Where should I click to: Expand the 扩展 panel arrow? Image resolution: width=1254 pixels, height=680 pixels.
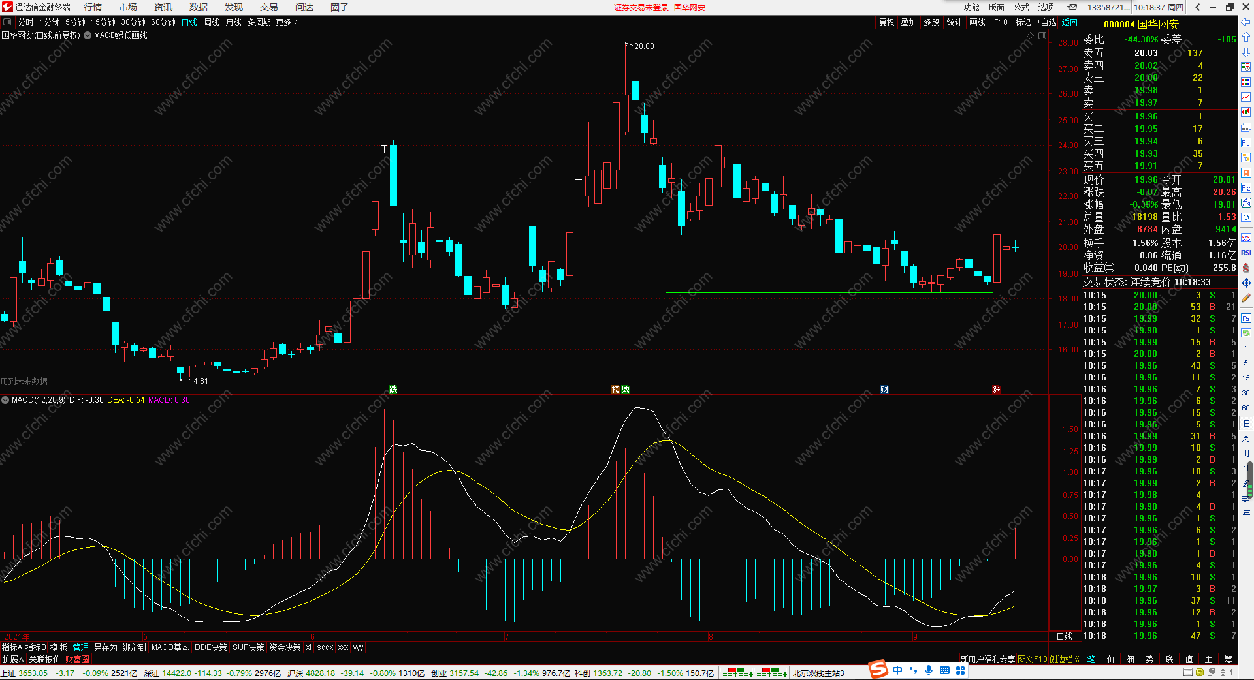tap(12, 659)
